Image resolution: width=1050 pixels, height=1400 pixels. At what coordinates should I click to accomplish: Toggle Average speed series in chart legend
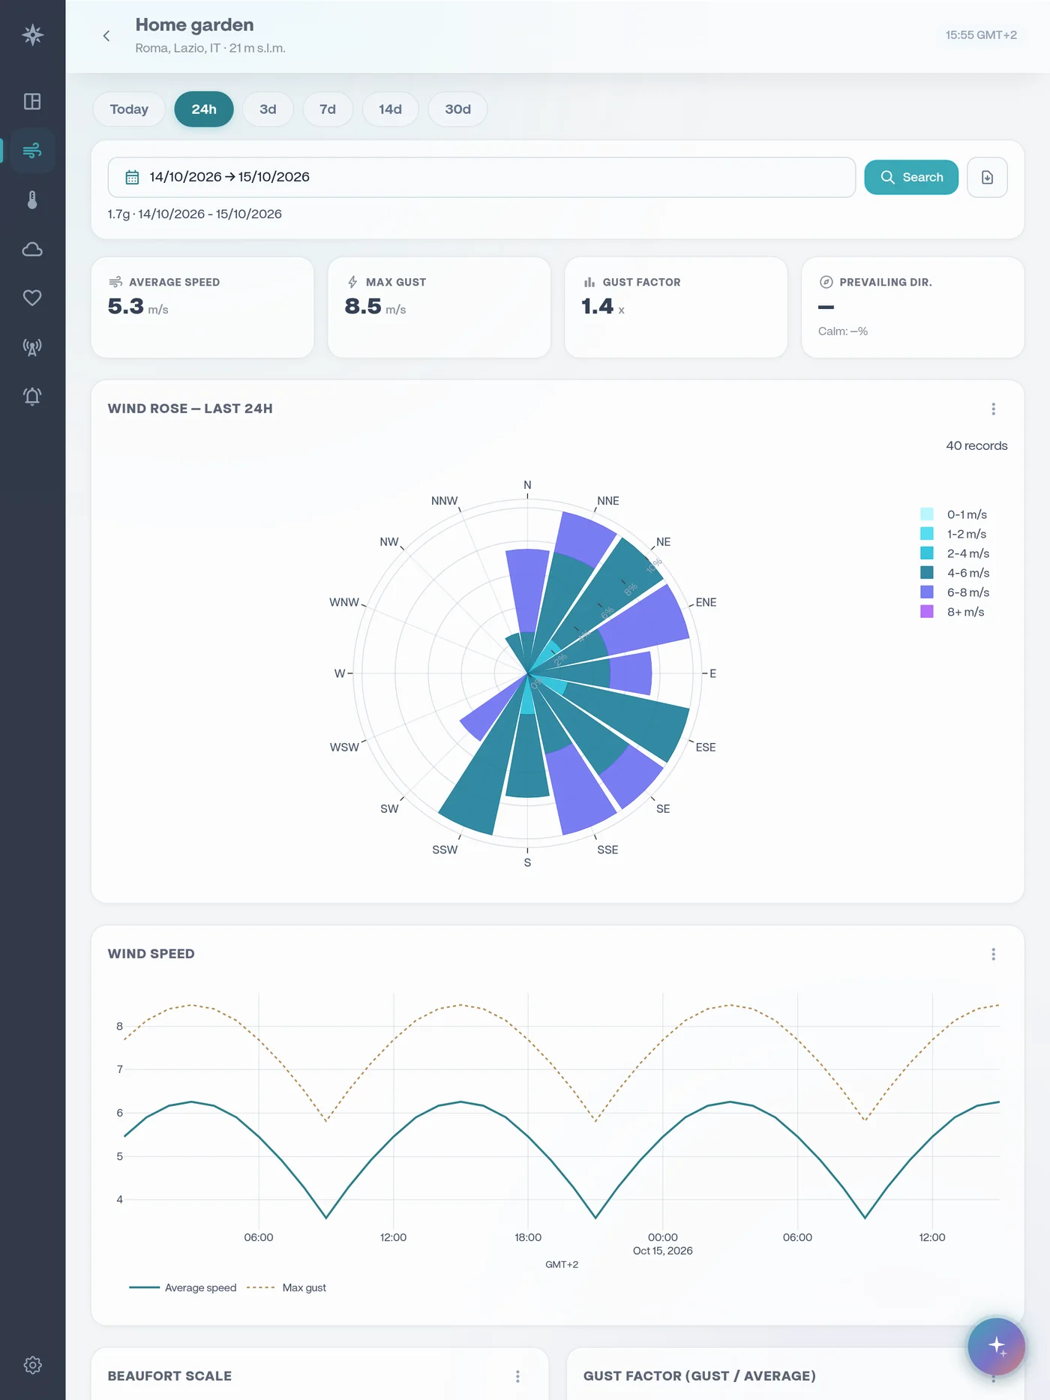[x=182, y=1288]
